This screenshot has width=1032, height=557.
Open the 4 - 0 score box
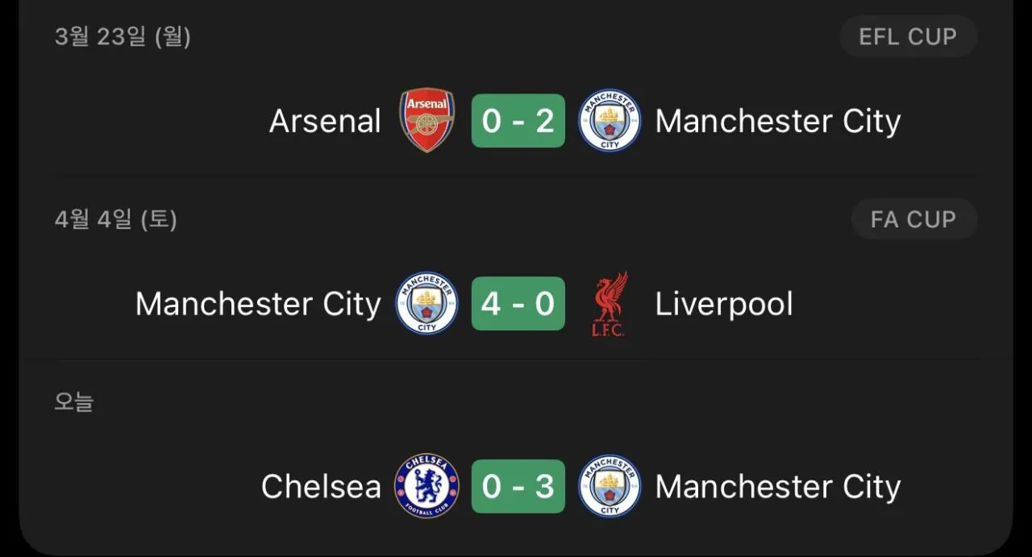point(518,304)
